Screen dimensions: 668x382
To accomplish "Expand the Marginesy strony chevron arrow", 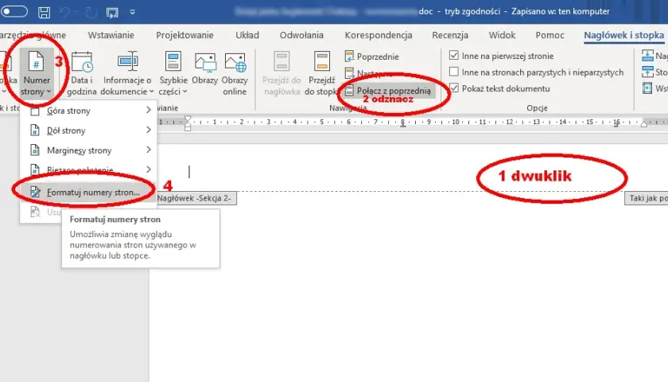I will coord(148,150).
